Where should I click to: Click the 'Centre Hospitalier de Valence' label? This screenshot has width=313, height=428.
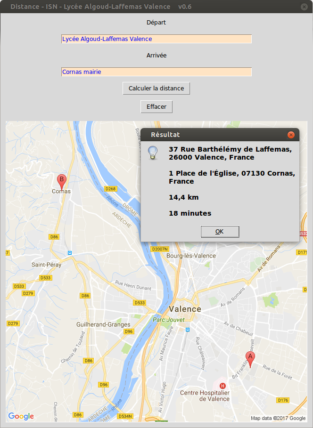pyautogui.click(x=205, y=396)
